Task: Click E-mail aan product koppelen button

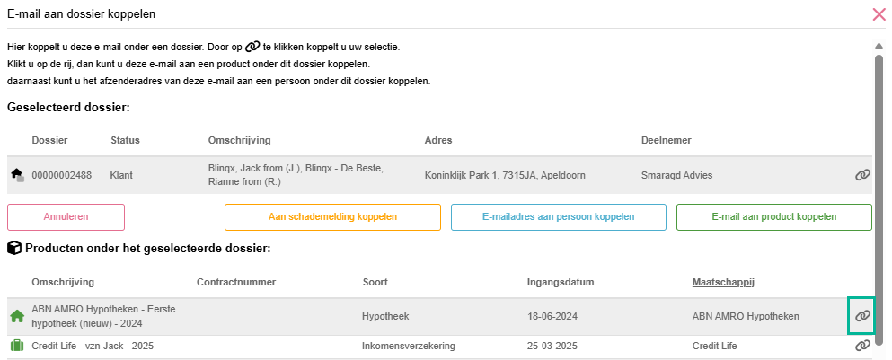Action: point(774,216)
